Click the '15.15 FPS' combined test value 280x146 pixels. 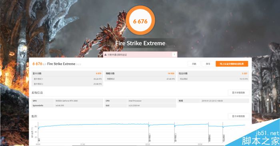click(244, 79)
